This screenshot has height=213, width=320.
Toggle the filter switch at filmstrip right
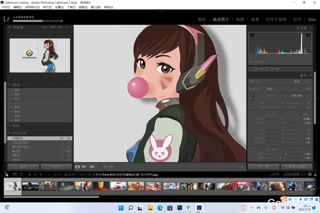(315, 174)
